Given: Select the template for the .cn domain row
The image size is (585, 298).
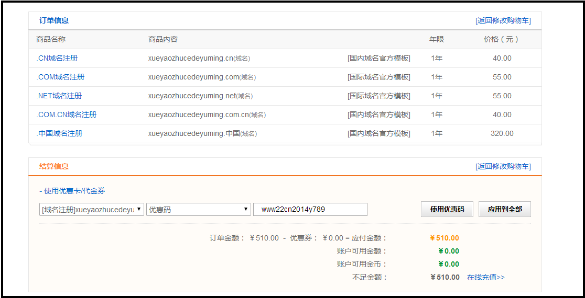Looking at the screenshot, I should (378, 58).
